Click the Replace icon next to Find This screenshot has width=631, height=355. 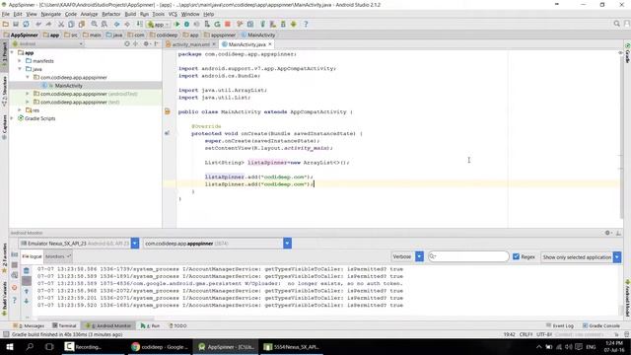tap(105, 24)
